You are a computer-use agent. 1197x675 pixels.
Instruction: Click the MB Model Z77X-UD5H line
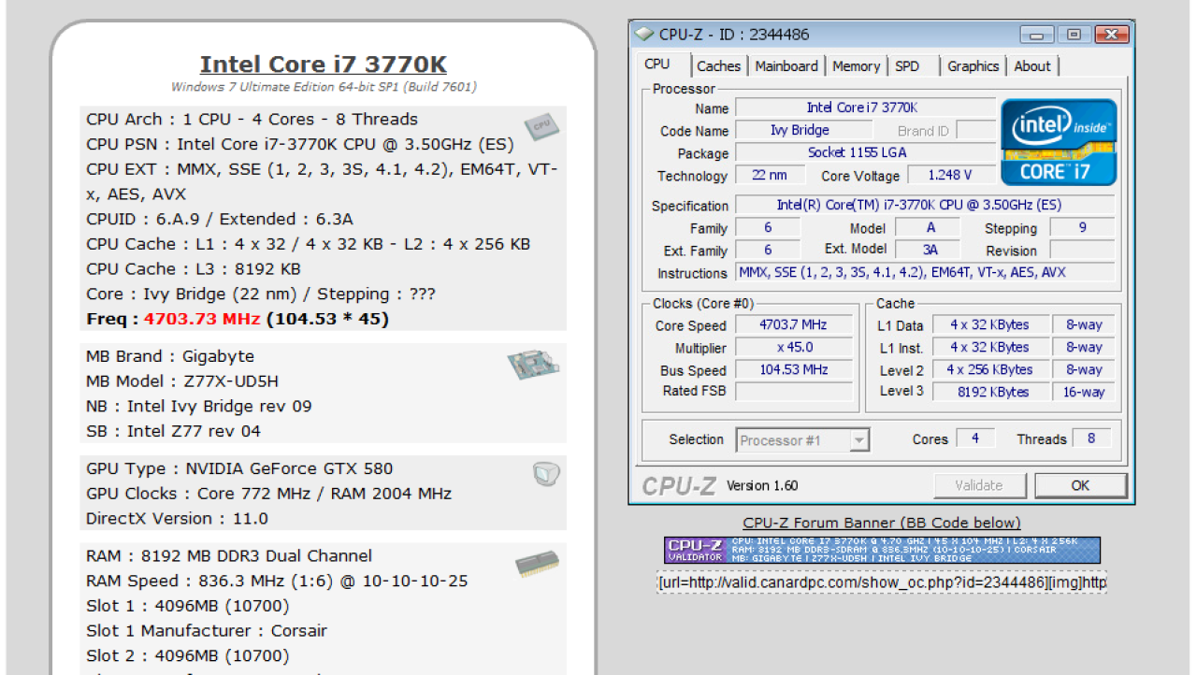[x=182, y=381]
